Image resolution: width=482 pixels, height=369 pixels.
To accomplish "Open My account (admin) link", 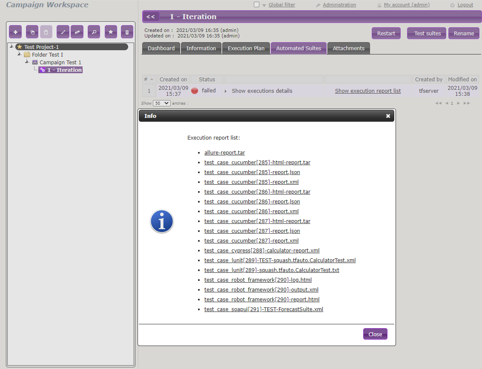I will click(x=407, y=5).
